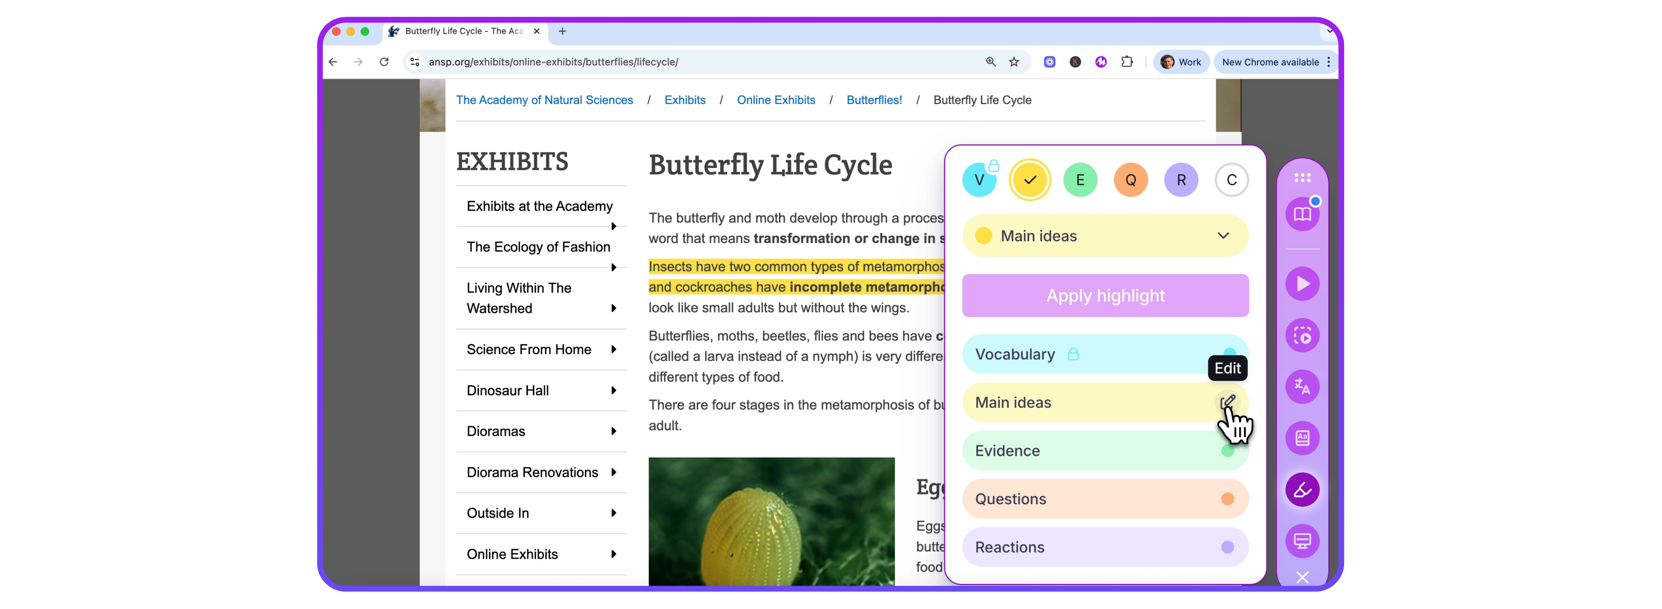This screenshot has width=1662, height=609.
Task: Edit the Main ideas category pencil icon
Action: click(x=1228, y=402)
